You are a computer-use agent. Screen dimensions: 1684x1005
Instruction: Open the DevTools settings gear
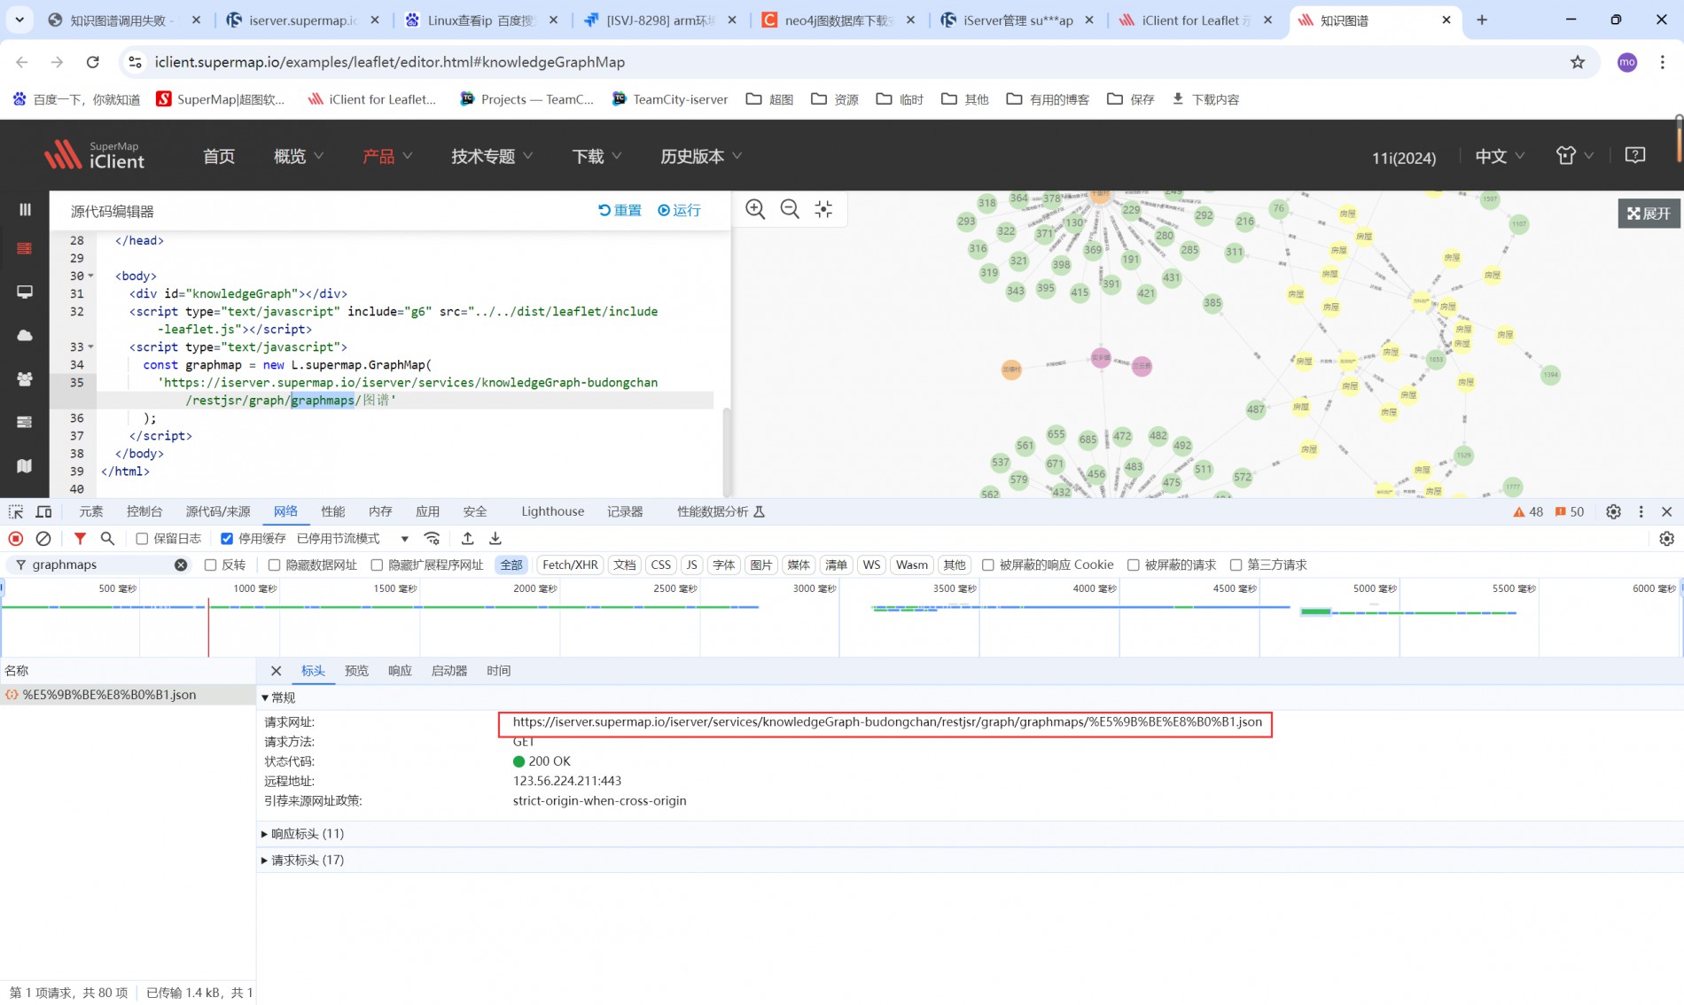tap(1613, 511)
